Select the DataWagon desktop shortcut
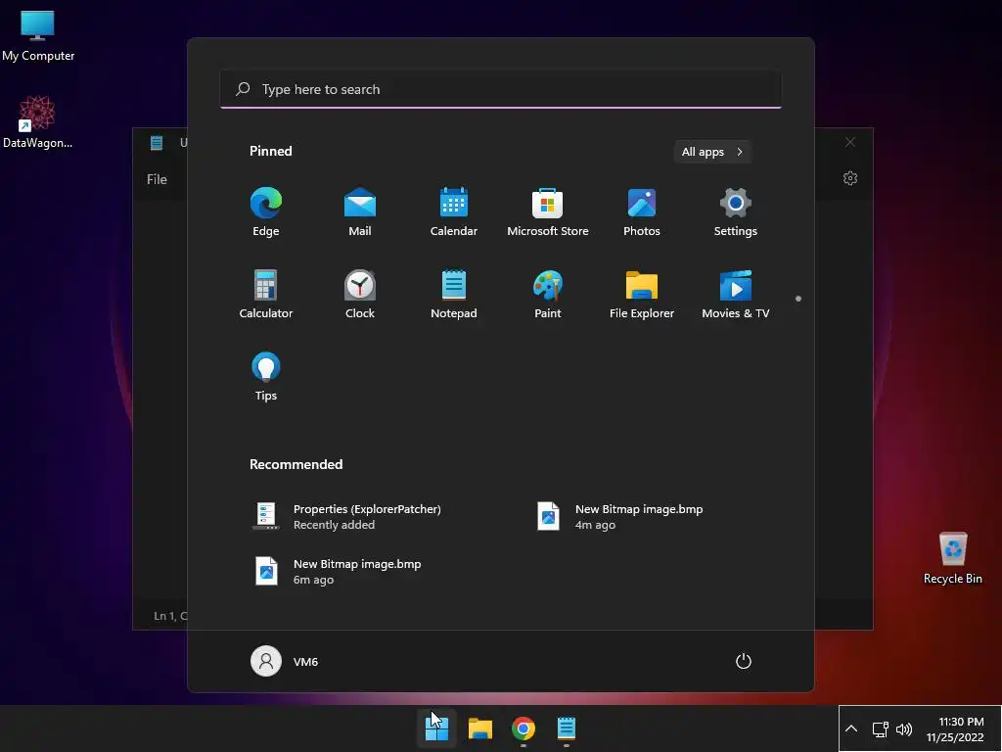This screenshot has width=1002, height=752. 38,122
